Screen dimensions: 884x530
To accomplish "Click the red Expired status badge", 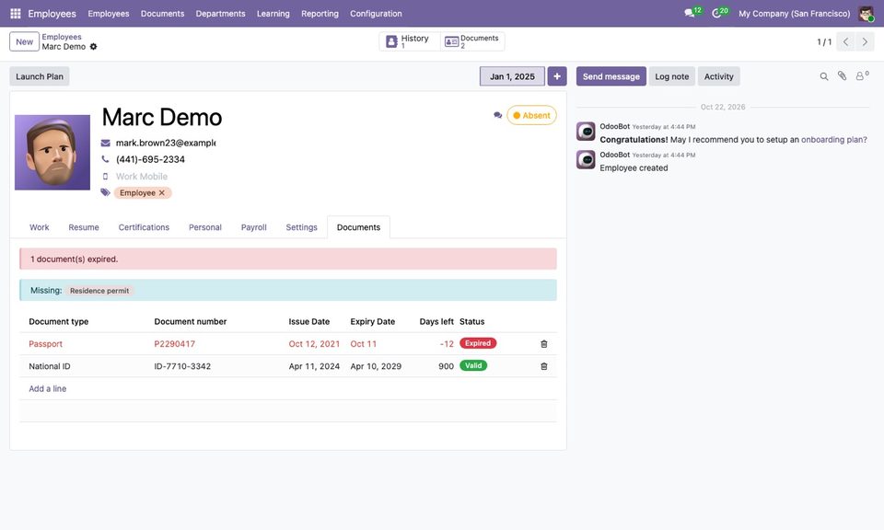I will coord(478,343).
